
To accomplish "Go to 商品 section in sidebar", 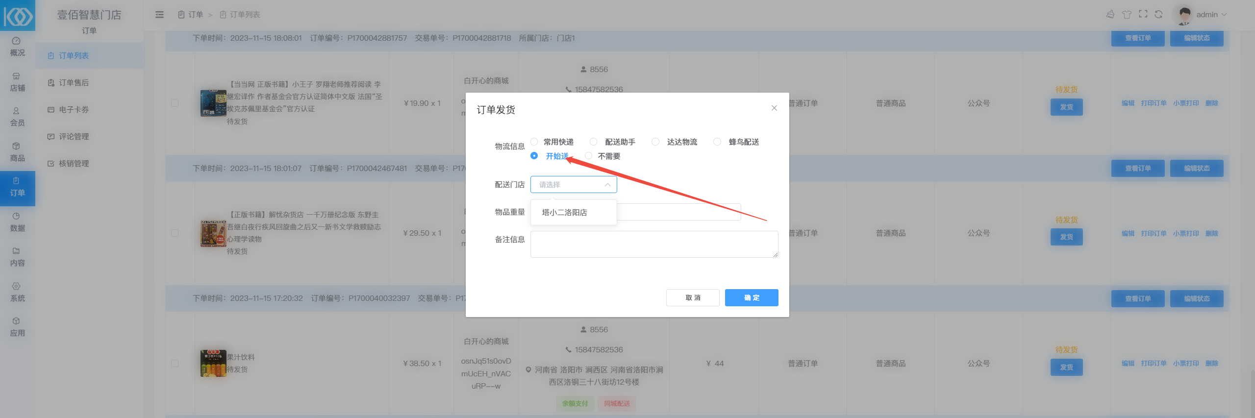I will pos(17,152).
